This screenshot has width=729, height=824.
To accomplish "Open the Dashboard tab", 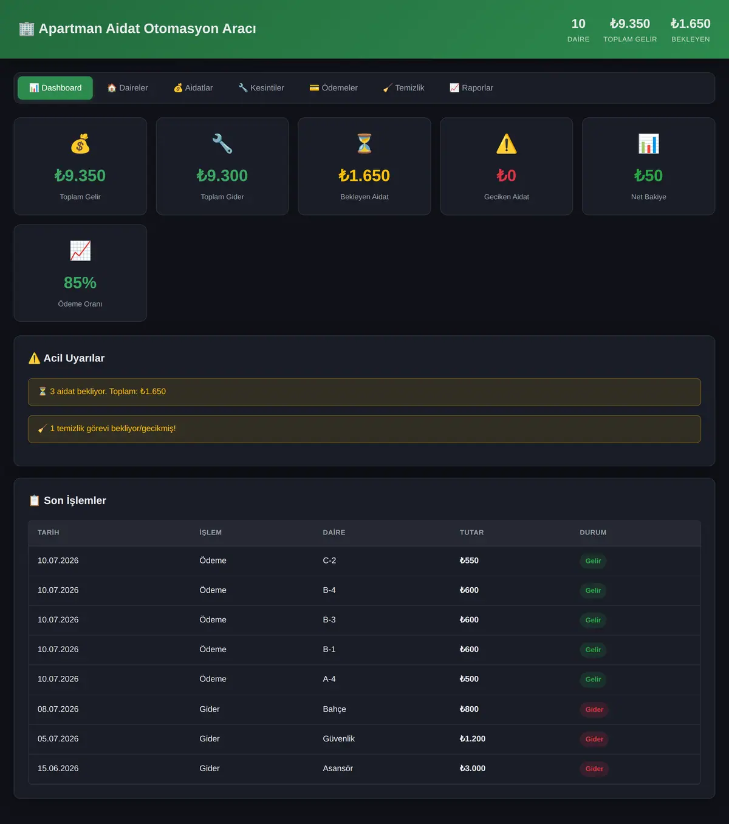I will pos(55,88).
